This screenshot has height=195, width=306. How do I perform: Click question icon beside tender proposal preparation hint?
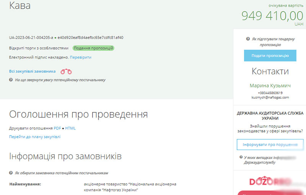coord(248,39)
